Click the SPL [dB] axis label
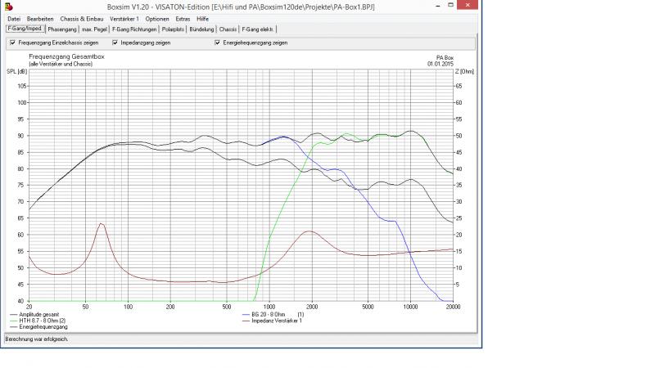This screenshot has width=655, height=368. (x=16, y=72)
